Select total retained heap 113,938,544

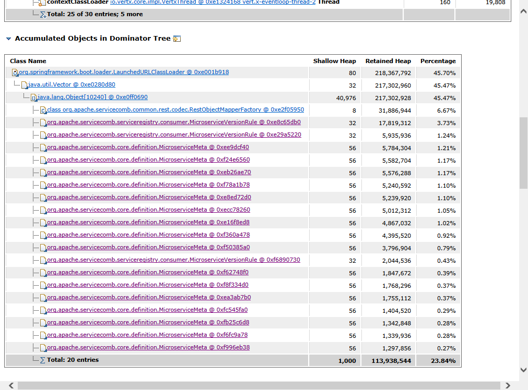pyautogui.click(x=391, y=361)
